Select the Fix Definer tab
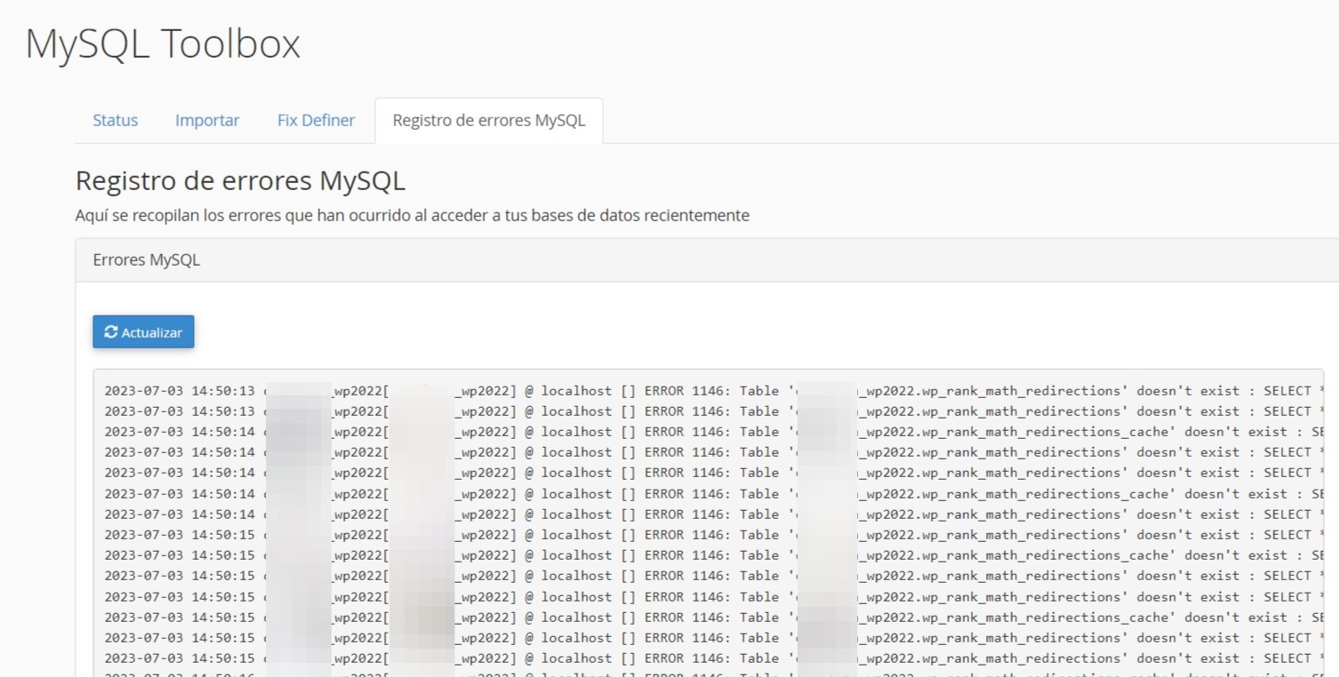1339x677 pixels. click(x=316, y=120)
